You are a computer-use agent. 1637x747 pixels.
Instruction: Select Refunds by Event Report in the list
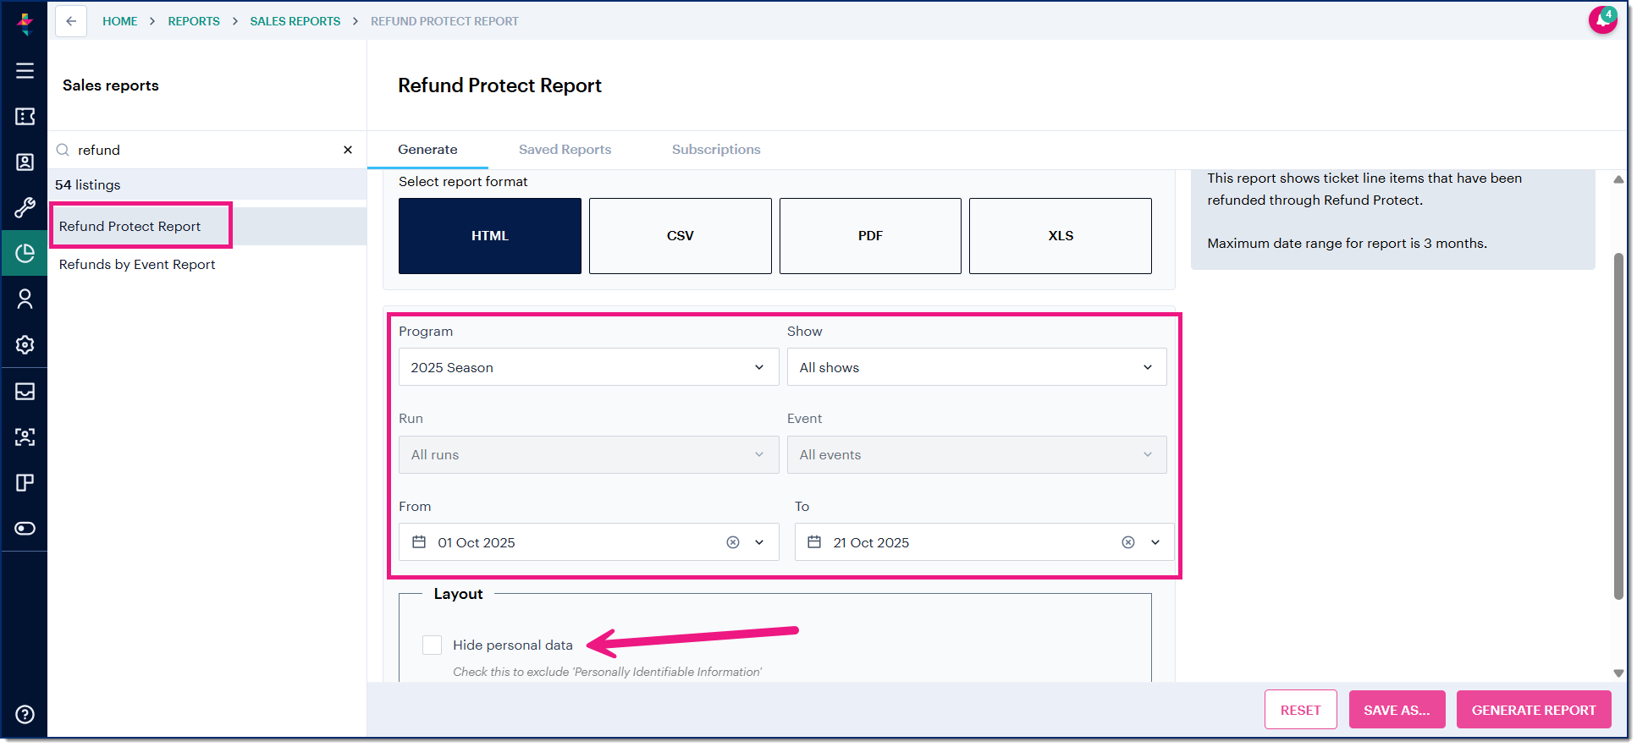point(208,264)
